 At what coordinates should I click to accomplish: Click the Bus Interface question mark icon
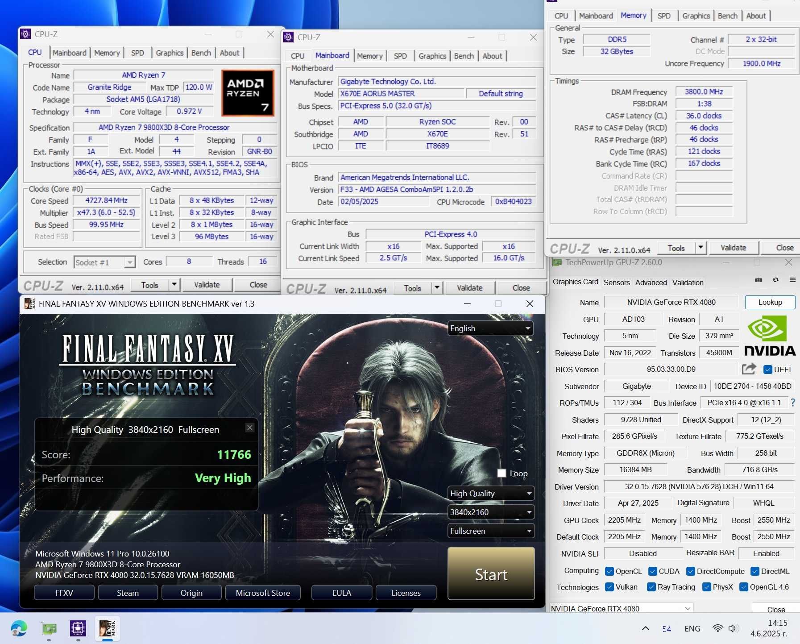point(793,403)
